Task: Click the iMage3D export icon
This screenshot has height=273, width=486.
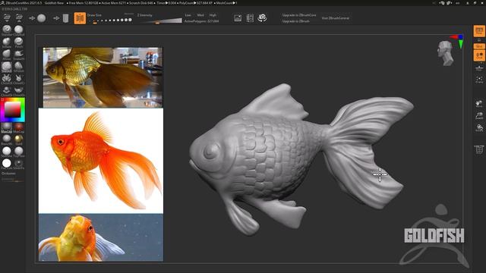Action: coord(262,18)
